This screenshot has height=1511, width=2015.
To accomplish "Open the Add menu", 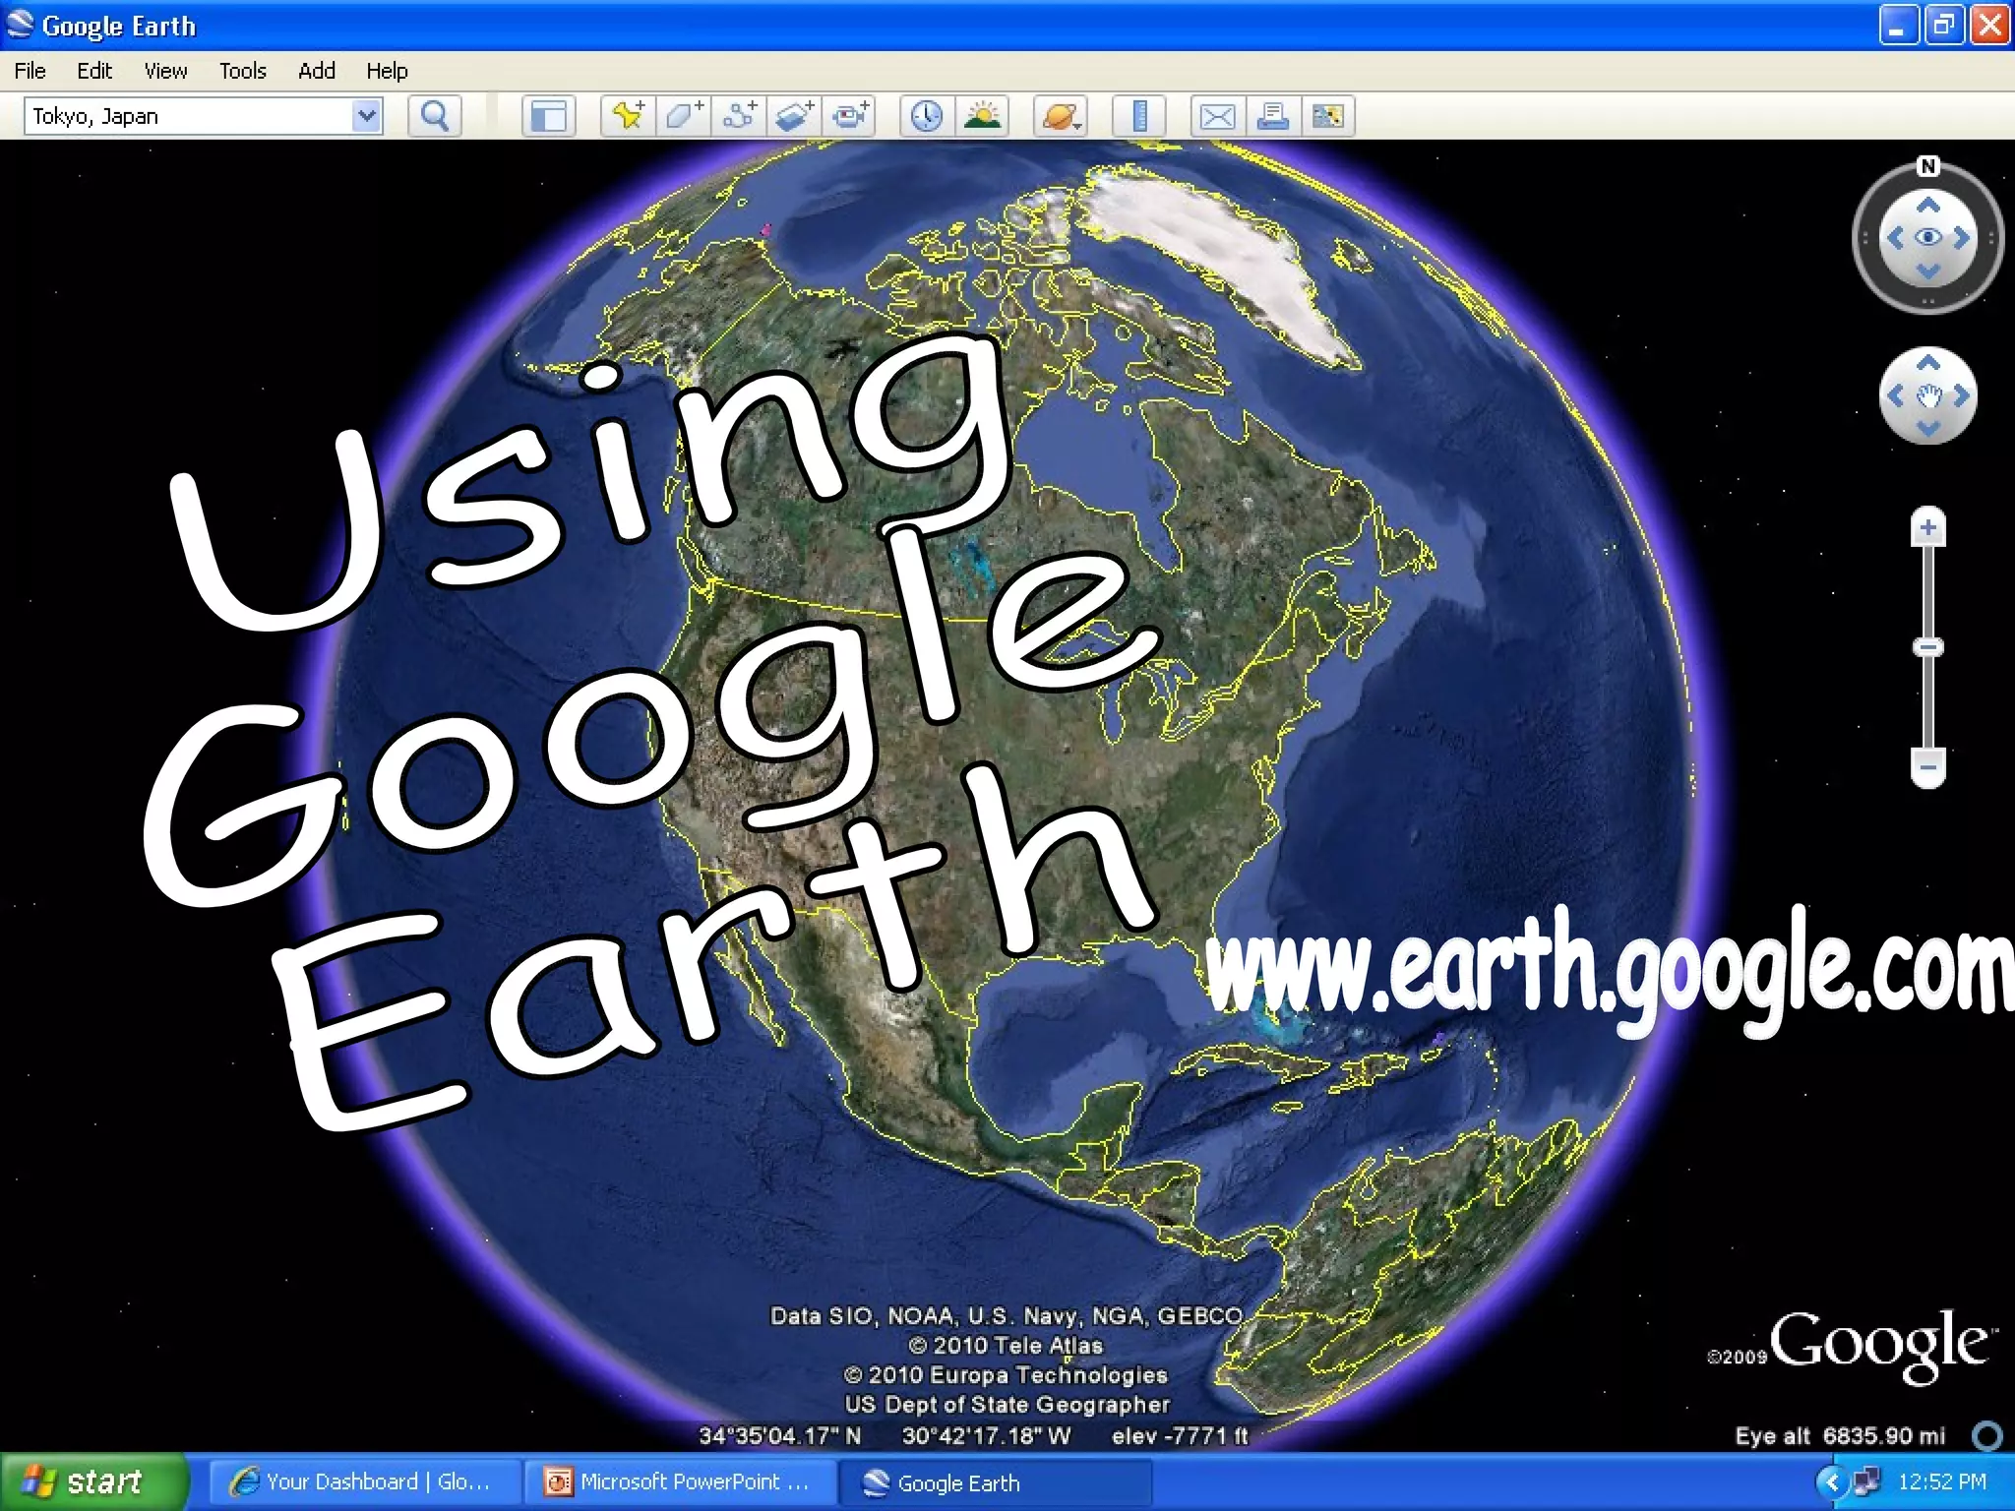I will [317, 71].
